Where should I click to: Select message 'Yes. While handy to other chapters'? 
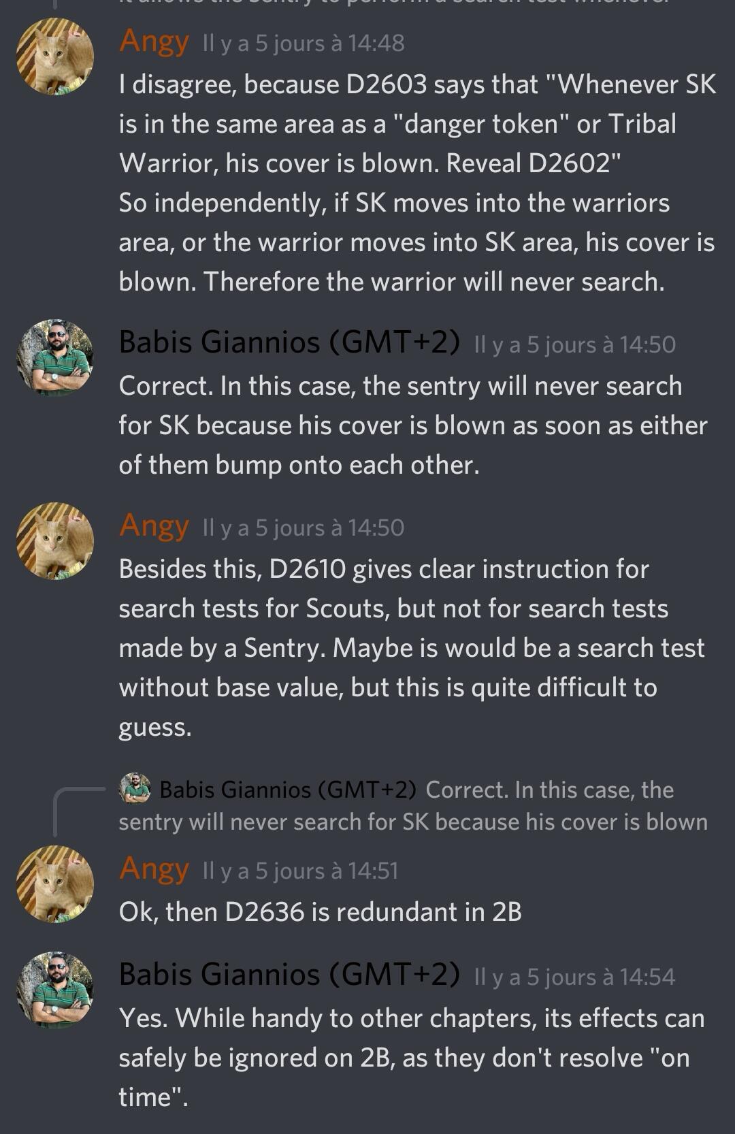coord(412,1058)
